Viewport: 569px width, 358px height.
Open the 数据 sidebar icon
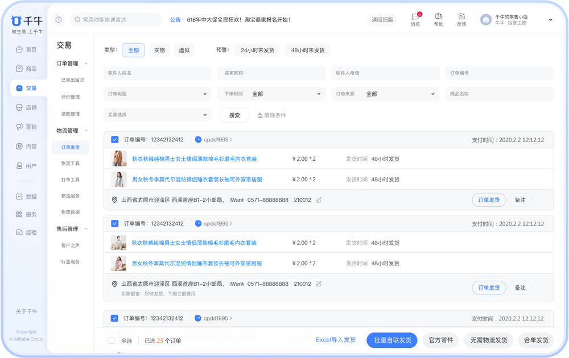[x=19, y=197]
